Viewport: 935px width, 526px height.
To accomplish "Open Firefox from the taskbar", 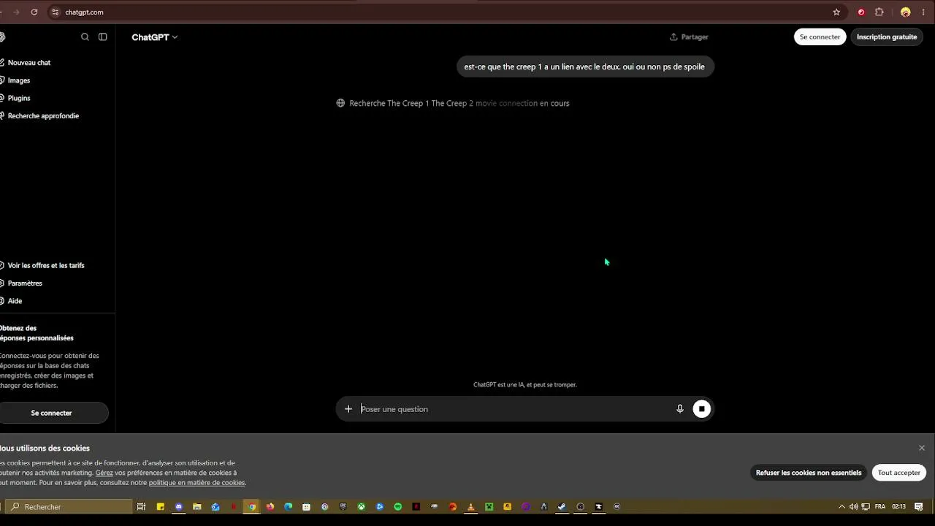I will pos(270,506).
